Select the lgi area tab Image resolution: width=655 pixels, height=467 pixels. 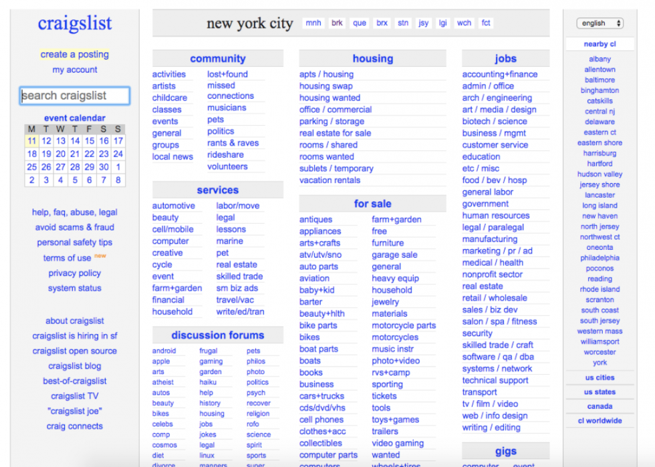coord(442,23)
